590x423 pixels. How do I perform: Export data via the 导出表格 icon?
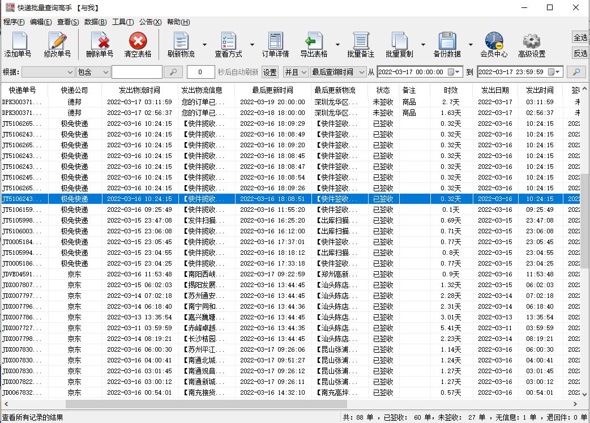pyautogui.click(x=315, y=44)
